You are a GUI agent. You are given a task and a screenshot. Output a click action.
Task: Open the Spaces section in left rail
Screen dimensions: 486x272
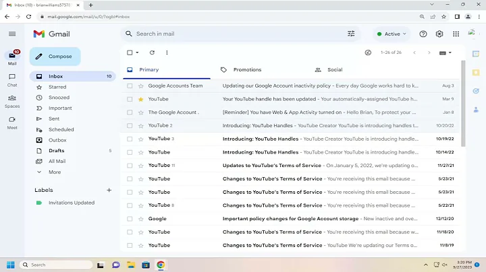point(12,102)
